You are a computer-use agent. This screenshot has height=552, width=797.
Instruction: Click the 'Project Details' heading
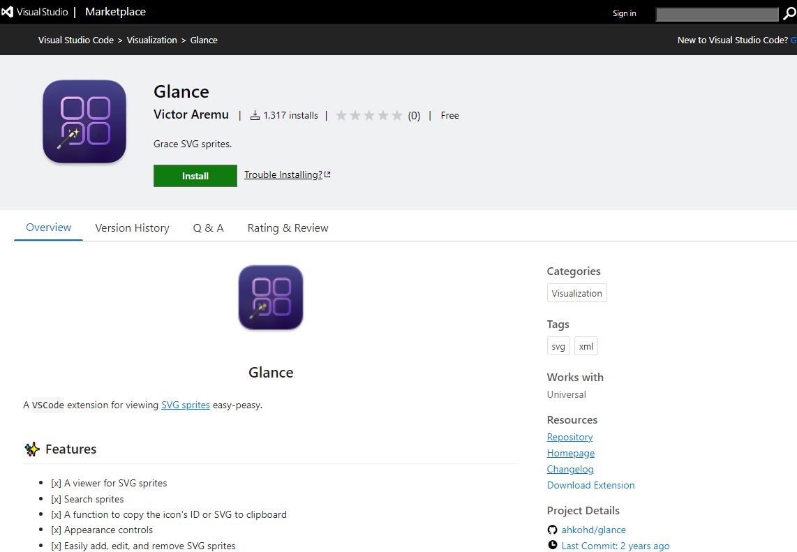(x=583, y=510)
